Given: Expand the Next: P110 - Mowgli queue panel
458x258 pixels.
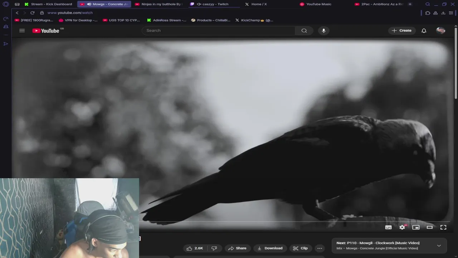Looking at the screenshot, I should [x=439, y=245].
